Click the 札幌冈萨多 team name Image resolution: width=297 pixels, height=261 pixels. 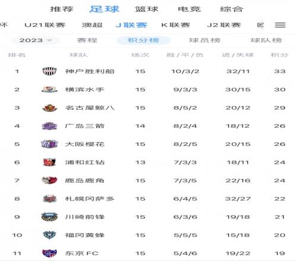[90, 199]
